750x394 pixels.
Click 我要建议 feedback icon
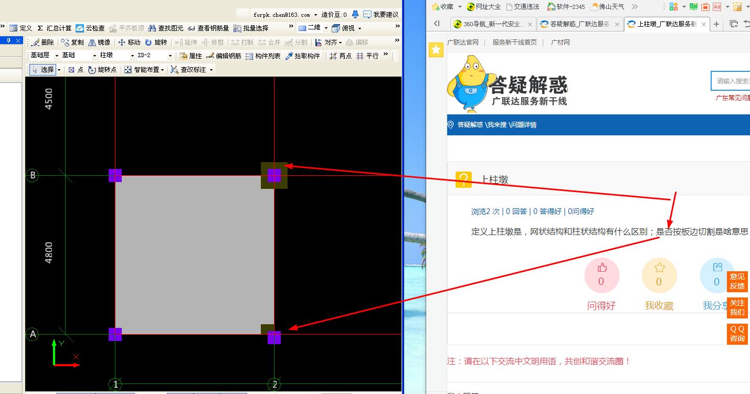(x=381, y=15)
